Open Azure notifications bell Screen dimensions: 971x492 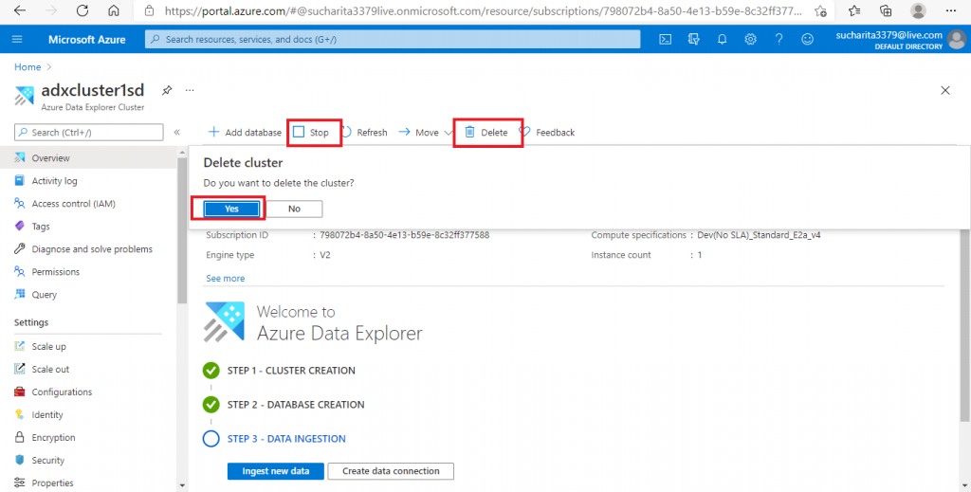(722, 40)
